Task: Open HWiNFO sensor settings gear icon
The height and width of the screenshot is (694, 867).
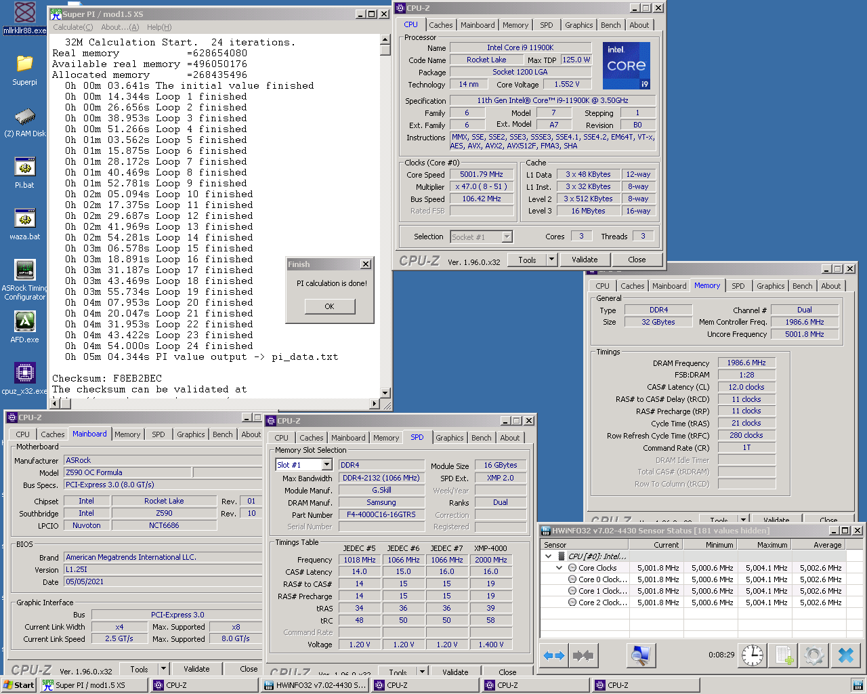Action: pyautogui.click(x=814, y=655)
